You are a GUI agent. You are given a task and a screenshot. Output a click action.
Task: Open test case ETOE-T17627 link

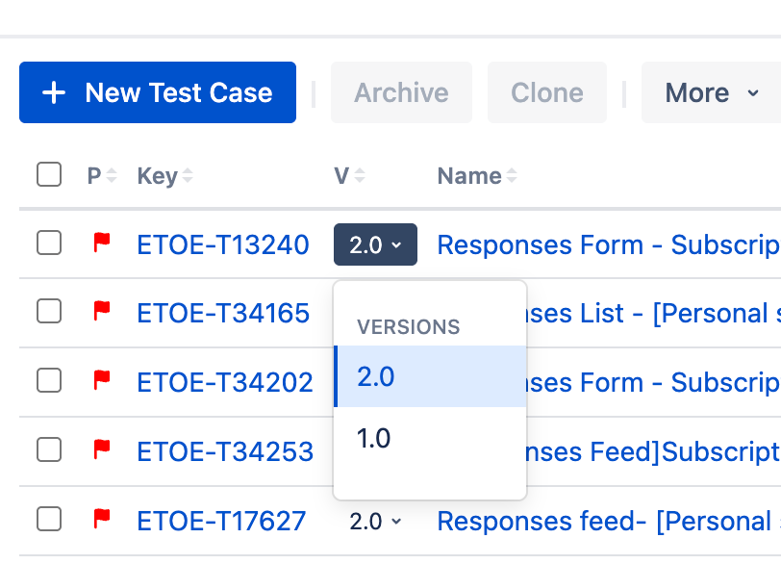[221, 521]
